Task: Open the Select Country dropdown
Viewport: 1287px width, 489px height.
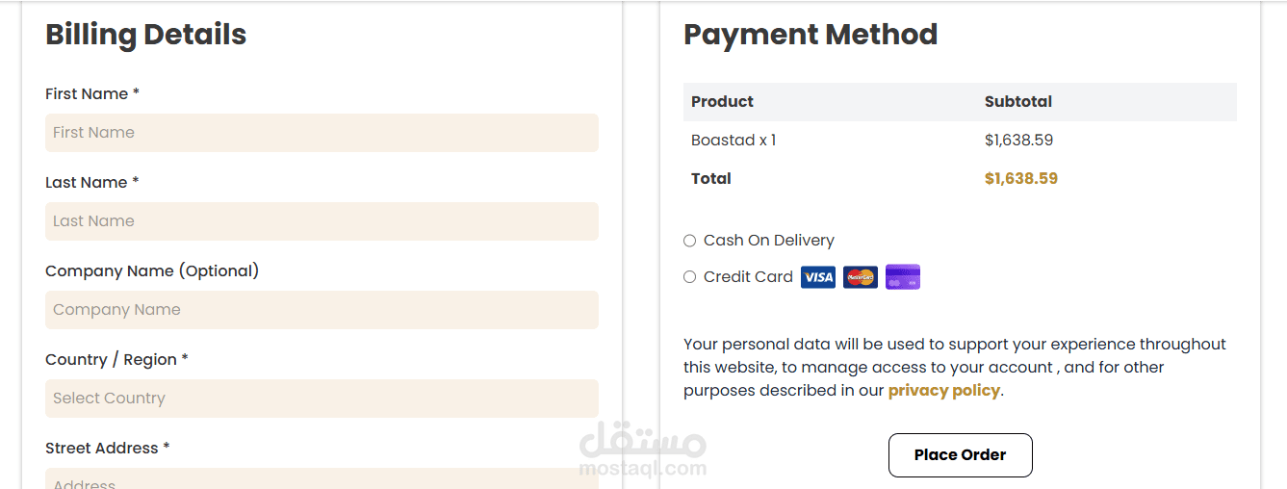Action: tap(322, 399)
